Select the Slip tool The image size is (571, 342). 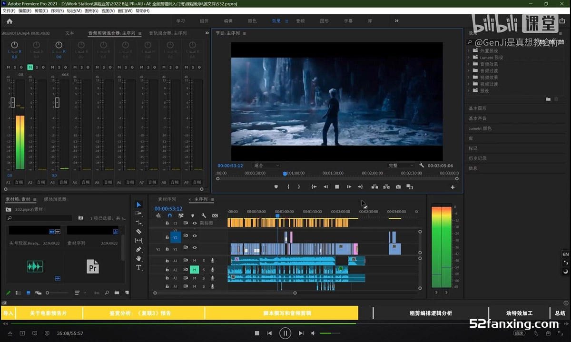[x=139, y=240]
